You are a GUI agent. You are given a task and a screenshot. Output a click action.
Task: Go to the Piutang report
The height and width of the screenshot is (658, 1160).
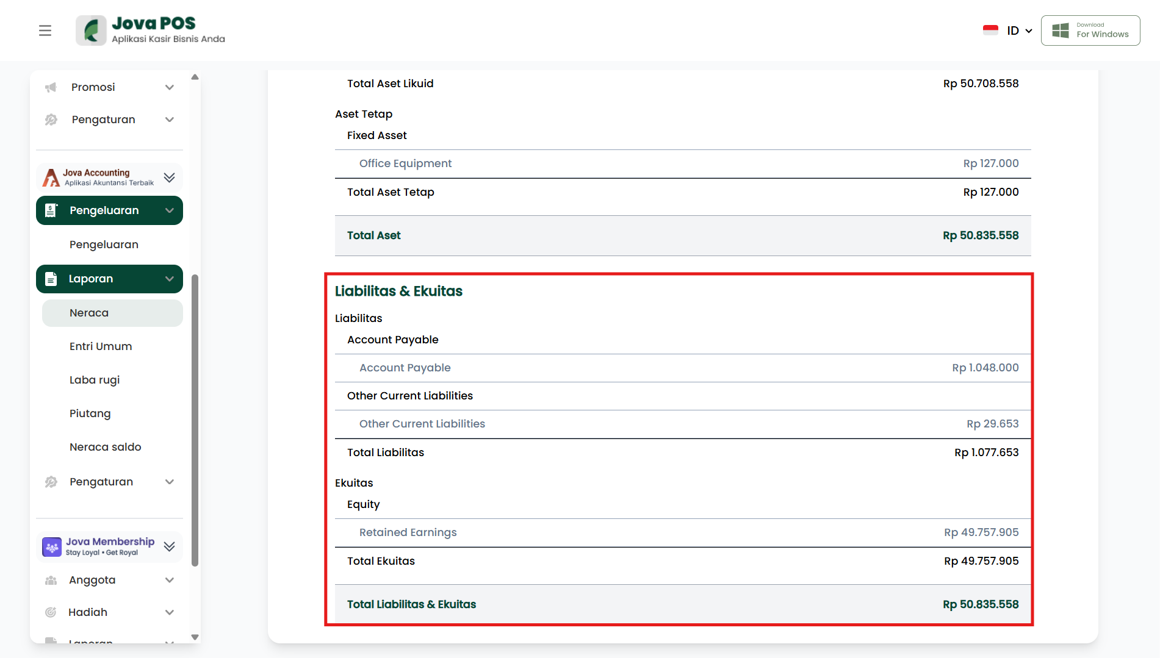click(90, 413)
